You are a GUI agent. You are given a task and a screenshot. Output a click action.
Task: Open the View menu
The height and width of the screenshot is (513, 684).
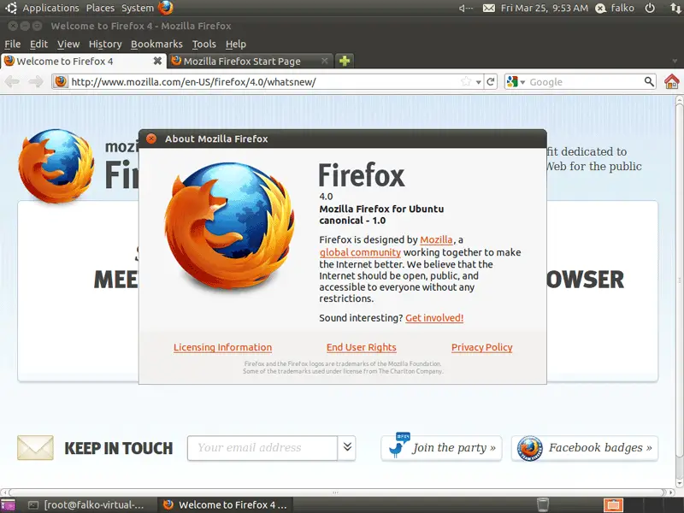pos(68,44)
